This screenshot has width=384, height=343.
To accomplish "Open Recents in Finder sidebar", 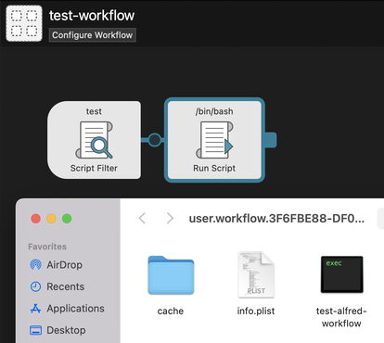I will coord(58,286).
